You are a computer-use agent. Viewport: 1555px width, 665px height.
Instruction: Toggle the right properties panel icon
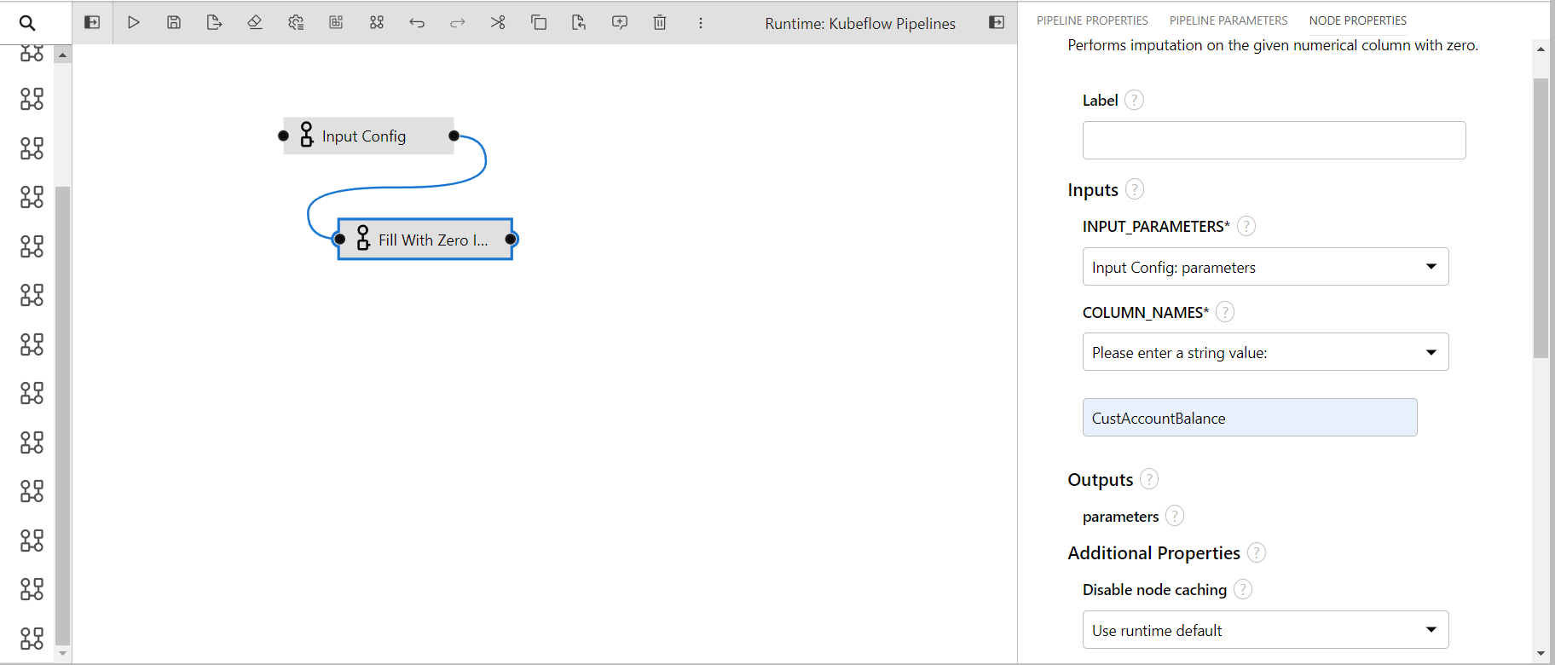pos(997,23)
